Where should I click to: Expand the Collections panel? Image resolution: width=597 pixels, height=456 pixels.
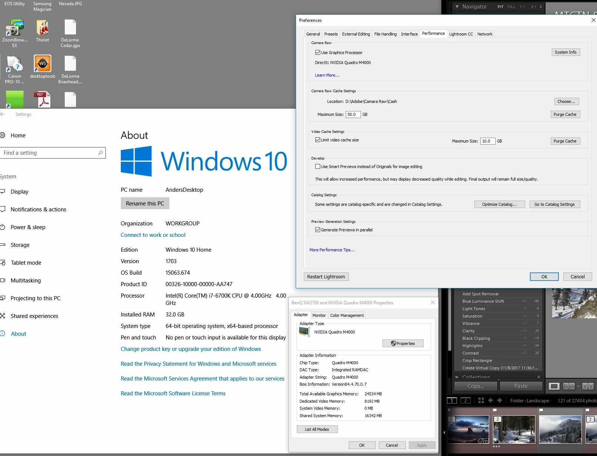coord(457,377)
